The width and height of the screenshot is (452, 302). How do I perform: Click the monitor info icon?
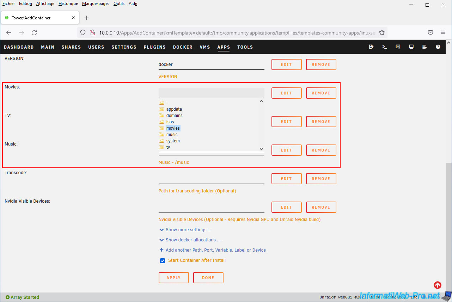pos(411,47)
